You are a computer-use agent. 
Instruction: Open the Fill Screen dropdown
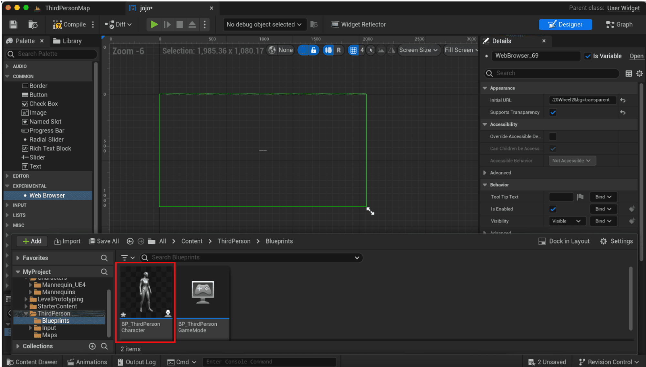click(x=461, y=50)
